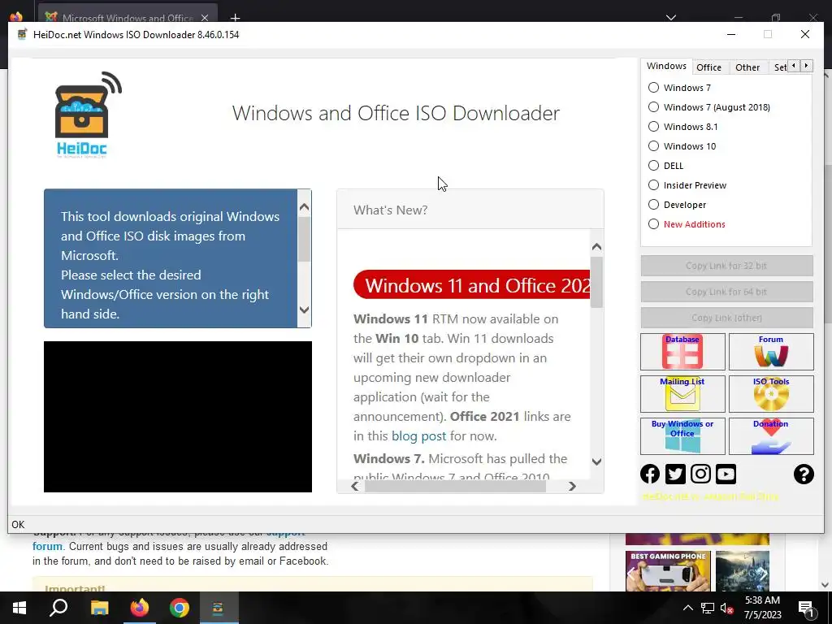Launch Chrome from the taskbar

click(x=180, y=608)
